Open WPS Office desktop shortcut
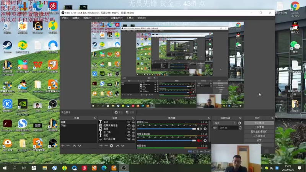306x172 pixels. [38, 67]
